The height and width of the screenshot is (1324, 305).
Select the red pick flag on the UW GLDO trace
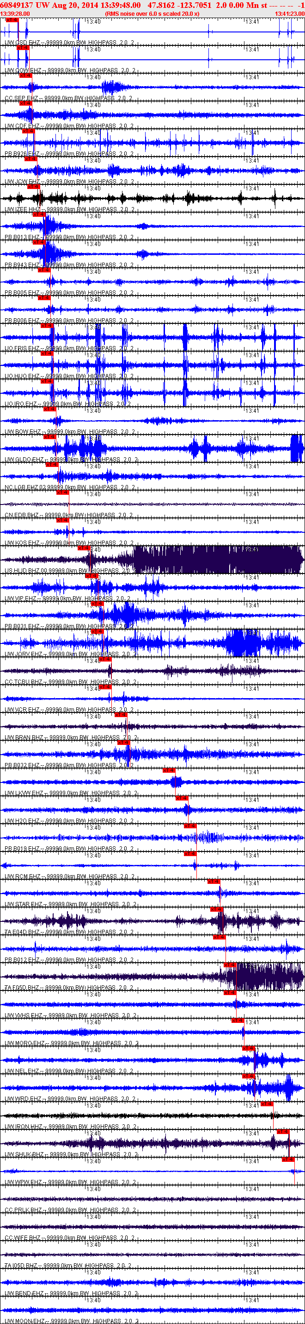tap(49, 437)
